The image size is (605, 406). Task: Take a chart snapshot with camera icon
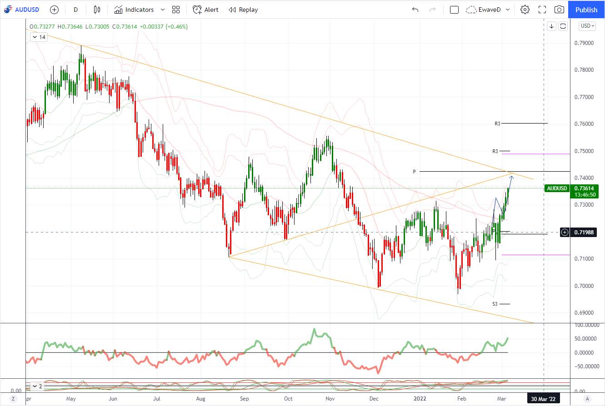click(x=560, y=10)
